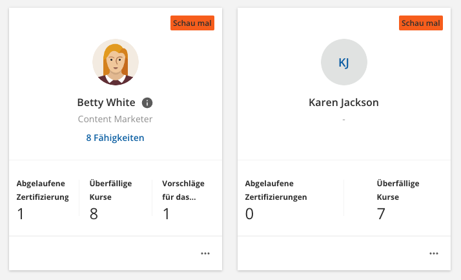
Task: Click the number 8 under Überfällige Kurse
Action: tap(94, 214)
